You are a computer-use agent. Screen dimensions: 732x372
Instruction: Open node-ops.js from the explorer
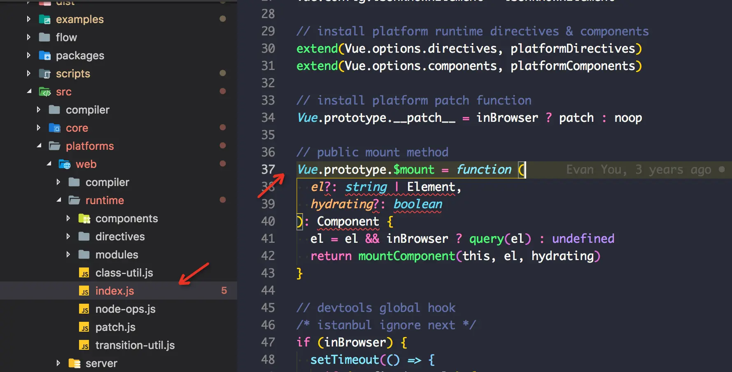coord(126,309)
